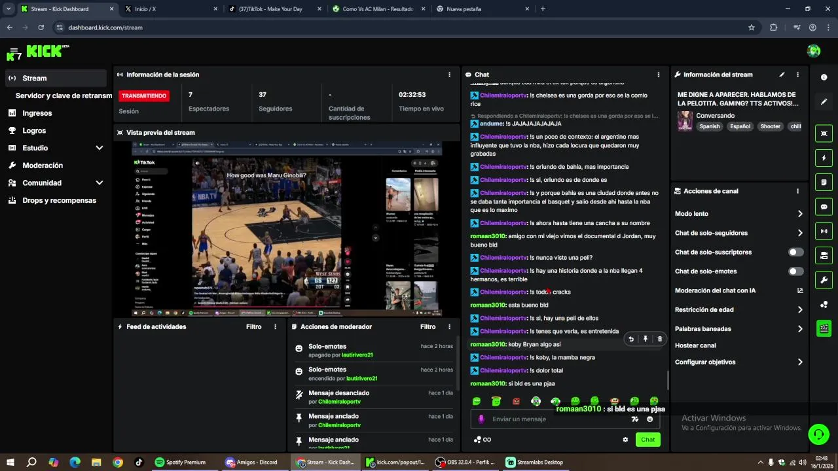Click the broadcast signal icon in right sidebar
838x471 pixels.
824,231
